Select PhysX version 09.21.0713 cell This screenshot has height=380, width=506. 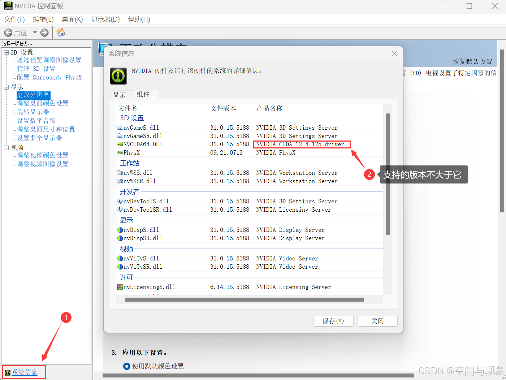(x=226, y=152)
